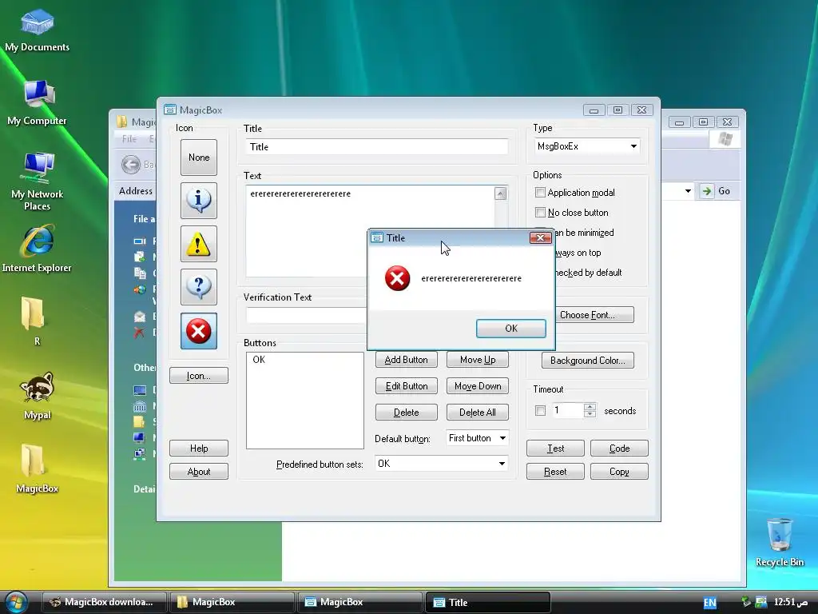
Task: Click the Windows Start orb
Action: click(x=16, y=602)
